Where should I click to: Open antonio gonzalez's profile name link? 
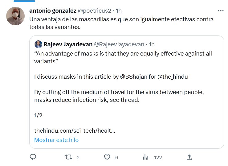pyautogui.click(x=53, y=10)
